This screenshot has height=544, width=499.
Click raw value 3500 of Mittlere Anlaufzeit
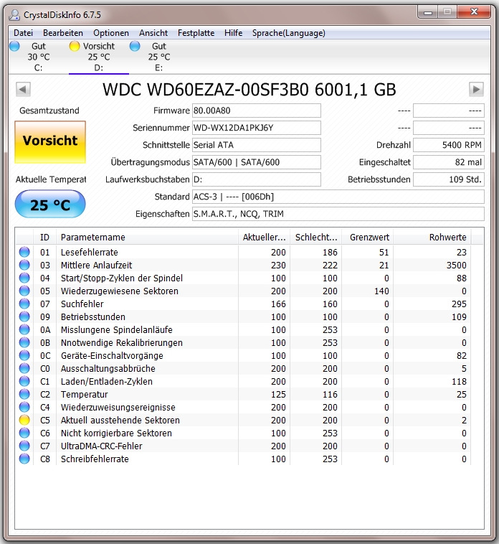(457, 266)
